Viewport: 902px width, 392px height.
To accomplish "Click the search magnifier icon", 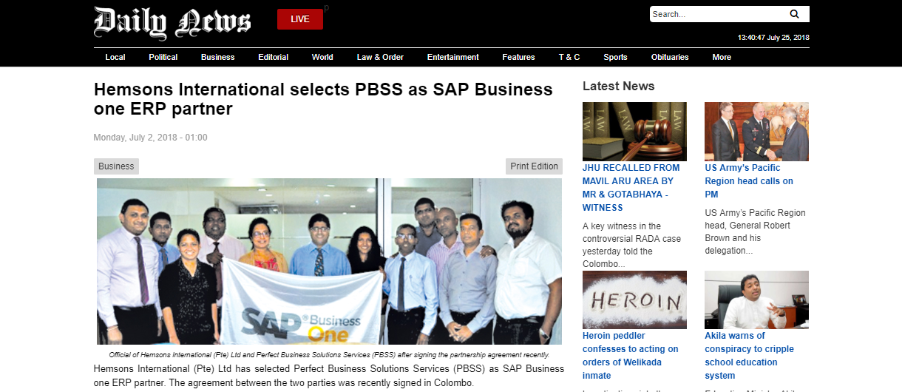I will (794, 14).
